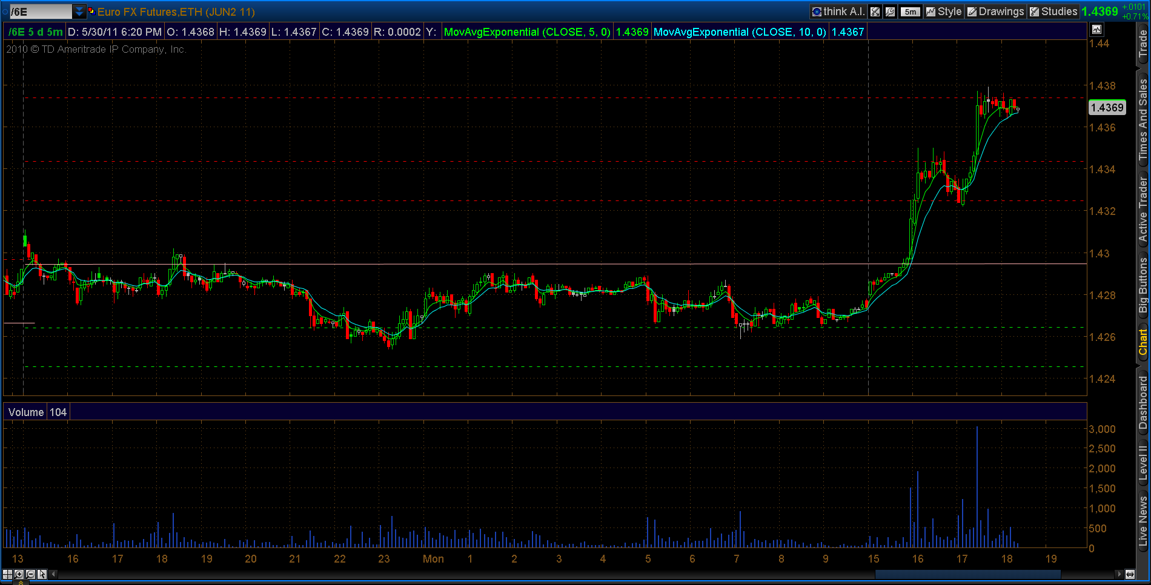This screenshot has width=1151, height=585.
Task: Click the L: 1.4367 low value
Action: click(x=294, y=32)
